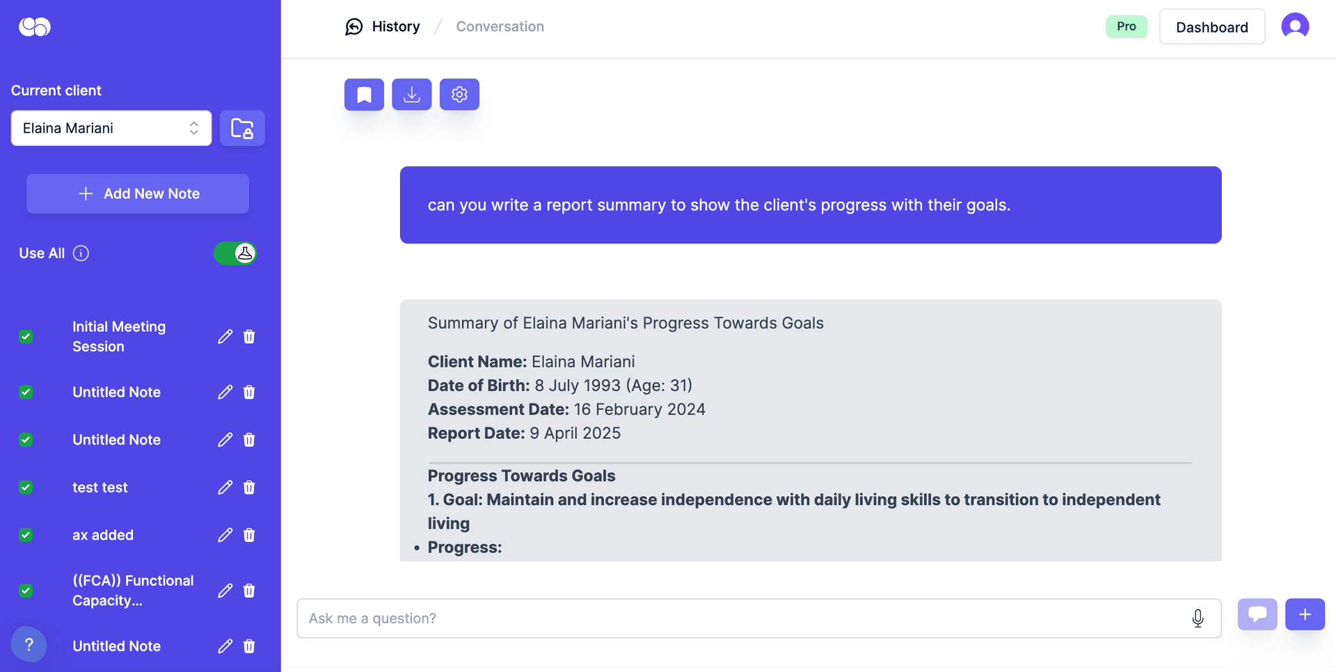Open the help question mark
Screen dimensions: 1336x672
tap(29, 645)
